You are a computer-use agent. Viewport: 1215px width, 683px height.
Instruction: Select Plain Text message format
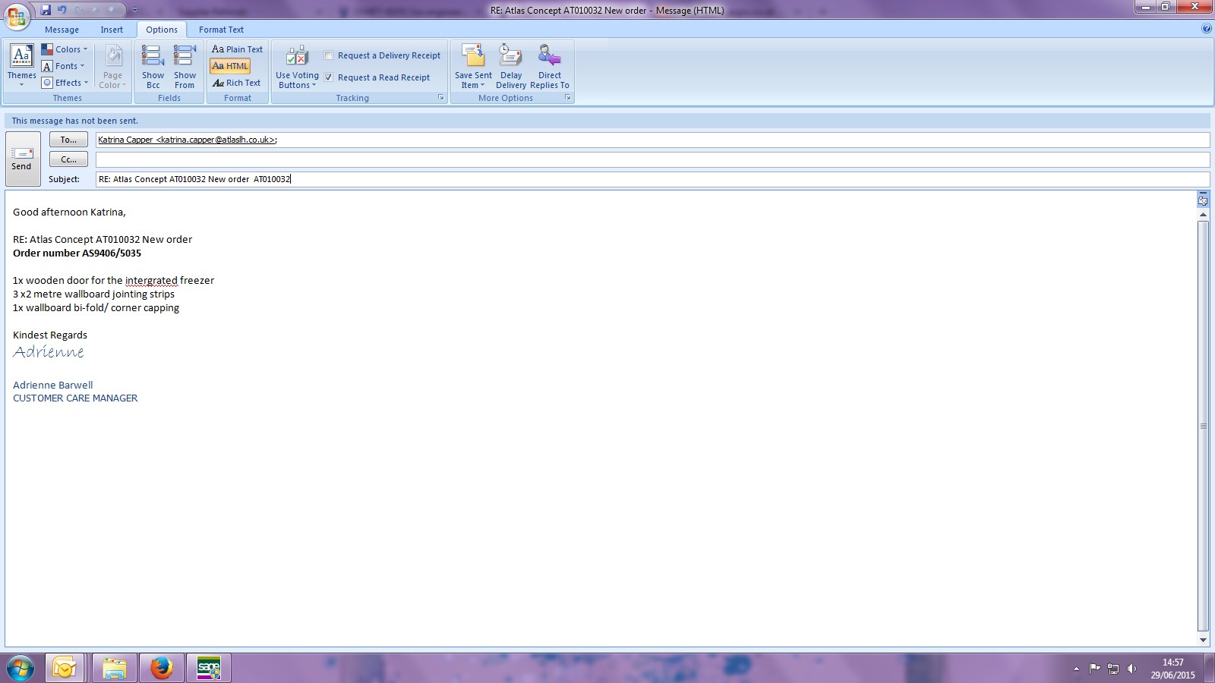pos(237,49)
